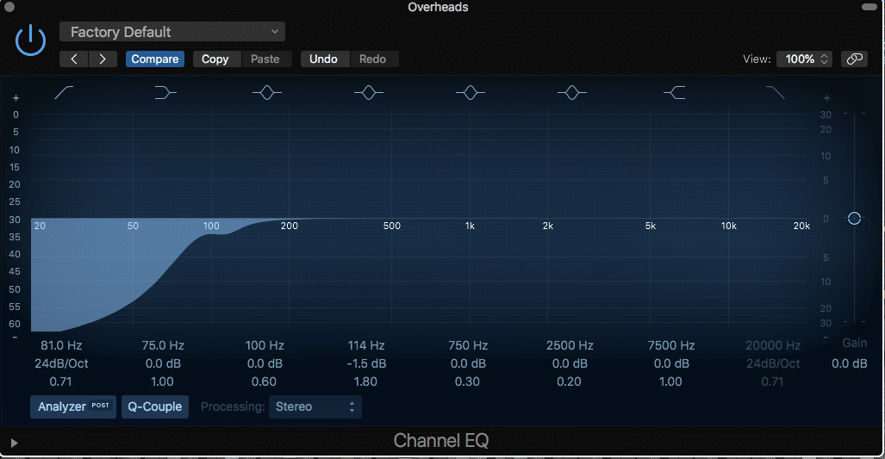Image resolution: width=885 pixels, height=459 pixels.
Task: Toggle the high shelf band icon
Action: tap(674, 92)
